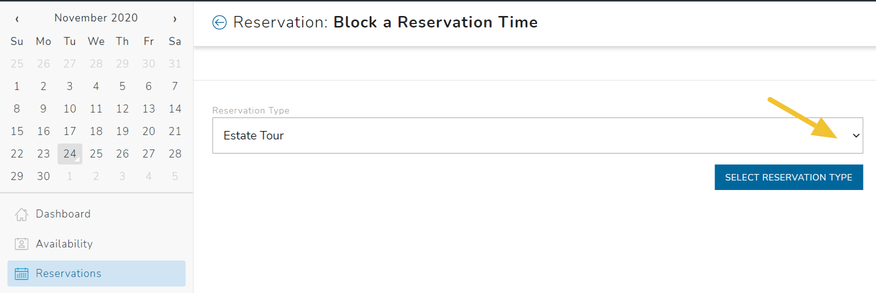Advance to December using the right chevron
The image size is (876, 293).
175,18
